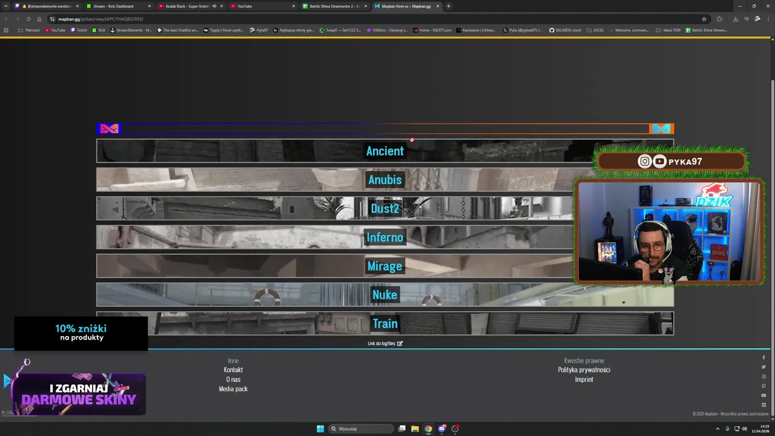Viewport: 775px width, 436px height.
Task: Open the SwapX bookmark
Action: [340, 30]
